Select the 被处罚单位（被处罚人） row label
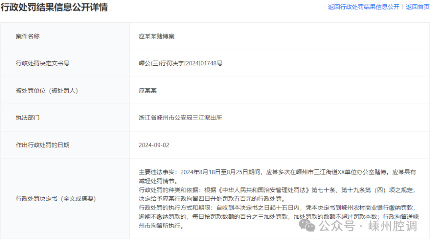 (47, 90)
